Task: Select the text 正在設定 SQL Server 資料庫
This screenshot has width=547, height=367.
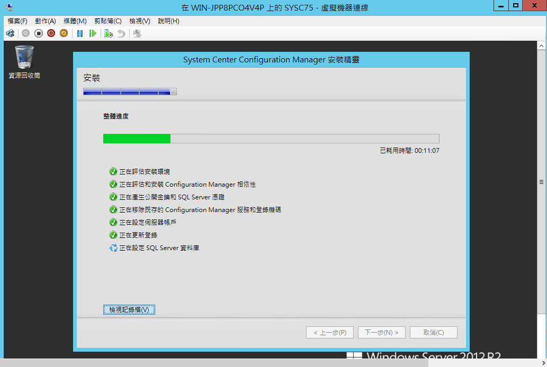Action: (159, 248)
